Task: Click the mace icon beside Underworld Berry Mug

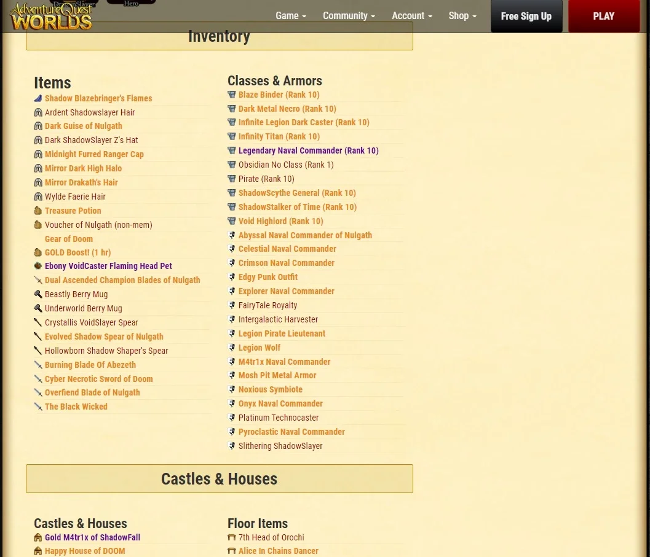Action: tap(38, 308)
